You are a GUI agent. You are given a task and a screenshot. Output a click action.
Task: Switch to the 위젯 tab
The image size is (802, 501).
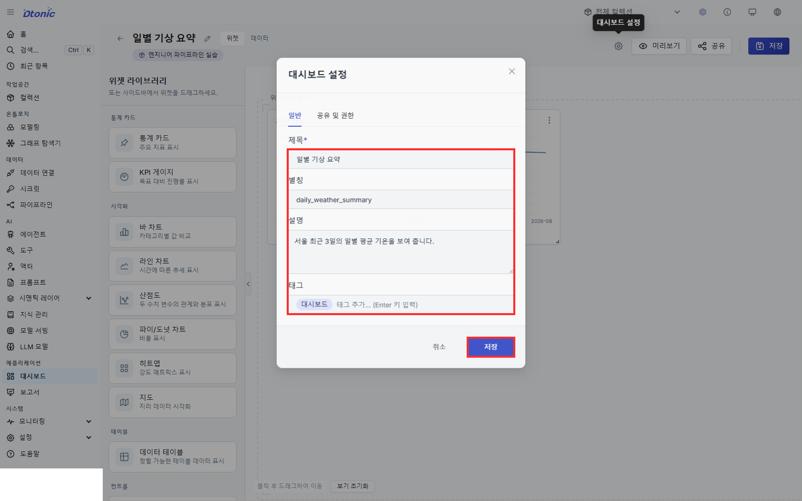tap(233, 38)
